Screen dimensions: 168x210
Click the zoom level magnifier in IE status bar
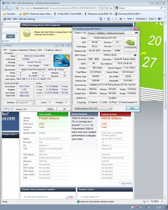click(x=152, y=201)
